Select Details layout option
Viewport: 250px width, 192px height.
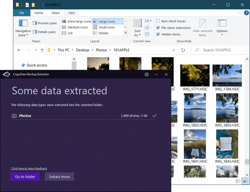(101, 33)
